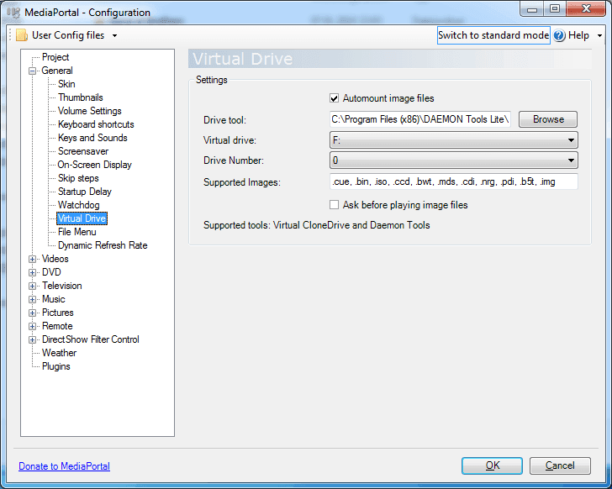Expand the DirectShow Filter Control node
Screen dimensions: 612x489
(33, 339)
